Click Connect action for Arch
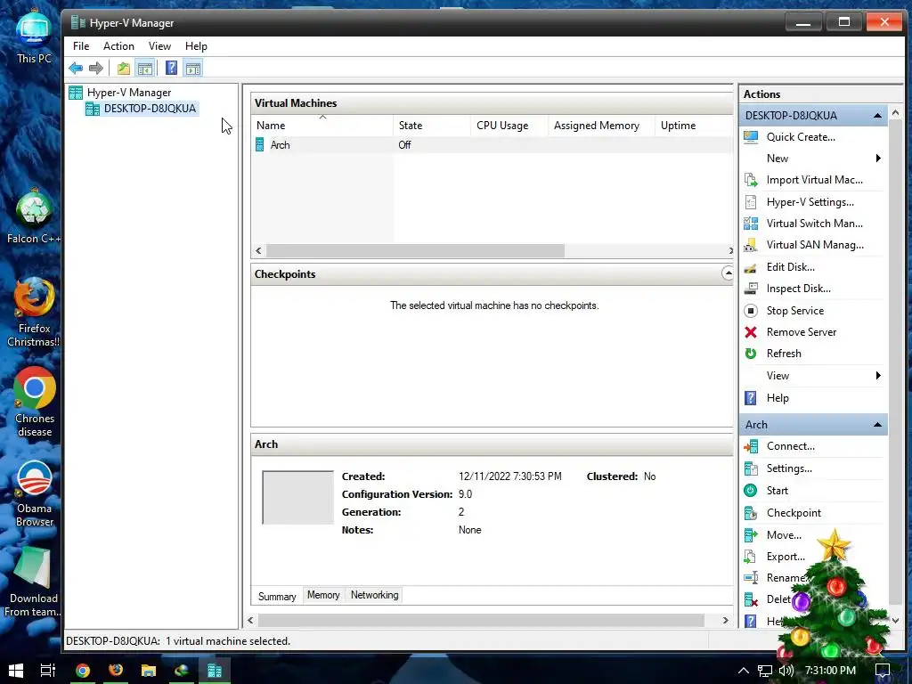 (790, 446)
